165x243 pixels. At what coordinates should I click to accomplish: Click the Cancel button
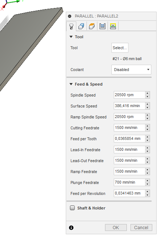click(141, 227)
